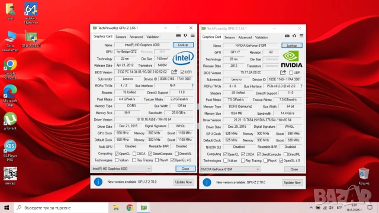Screen dimensions: 379x213
Task: Switch to the Sensors tab in Intel GPU-Z
Action: [121, 37]
